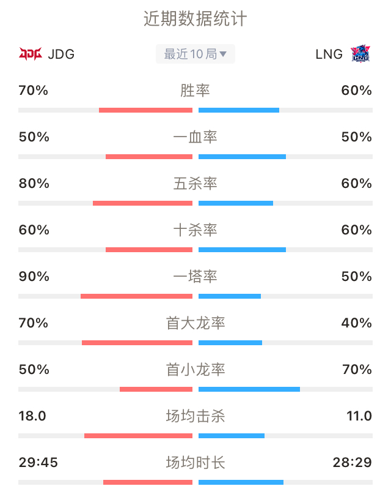Click the blue LNG 一塔率 bar
Image resolution: width=391 pixels, height=497 pixels.
pos(230,296)
